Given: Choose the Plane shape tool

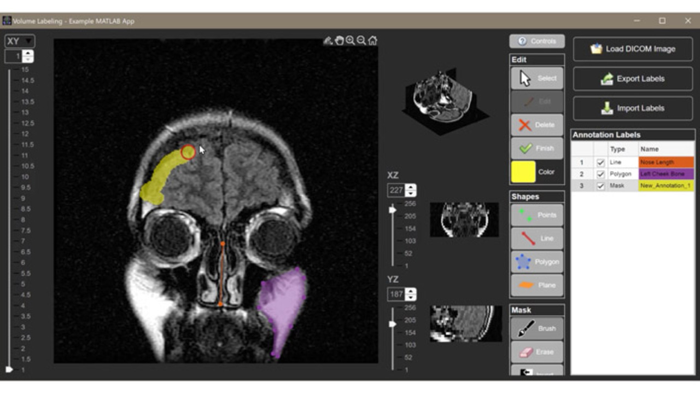Looking at the screenshot, I should point(536,285).
